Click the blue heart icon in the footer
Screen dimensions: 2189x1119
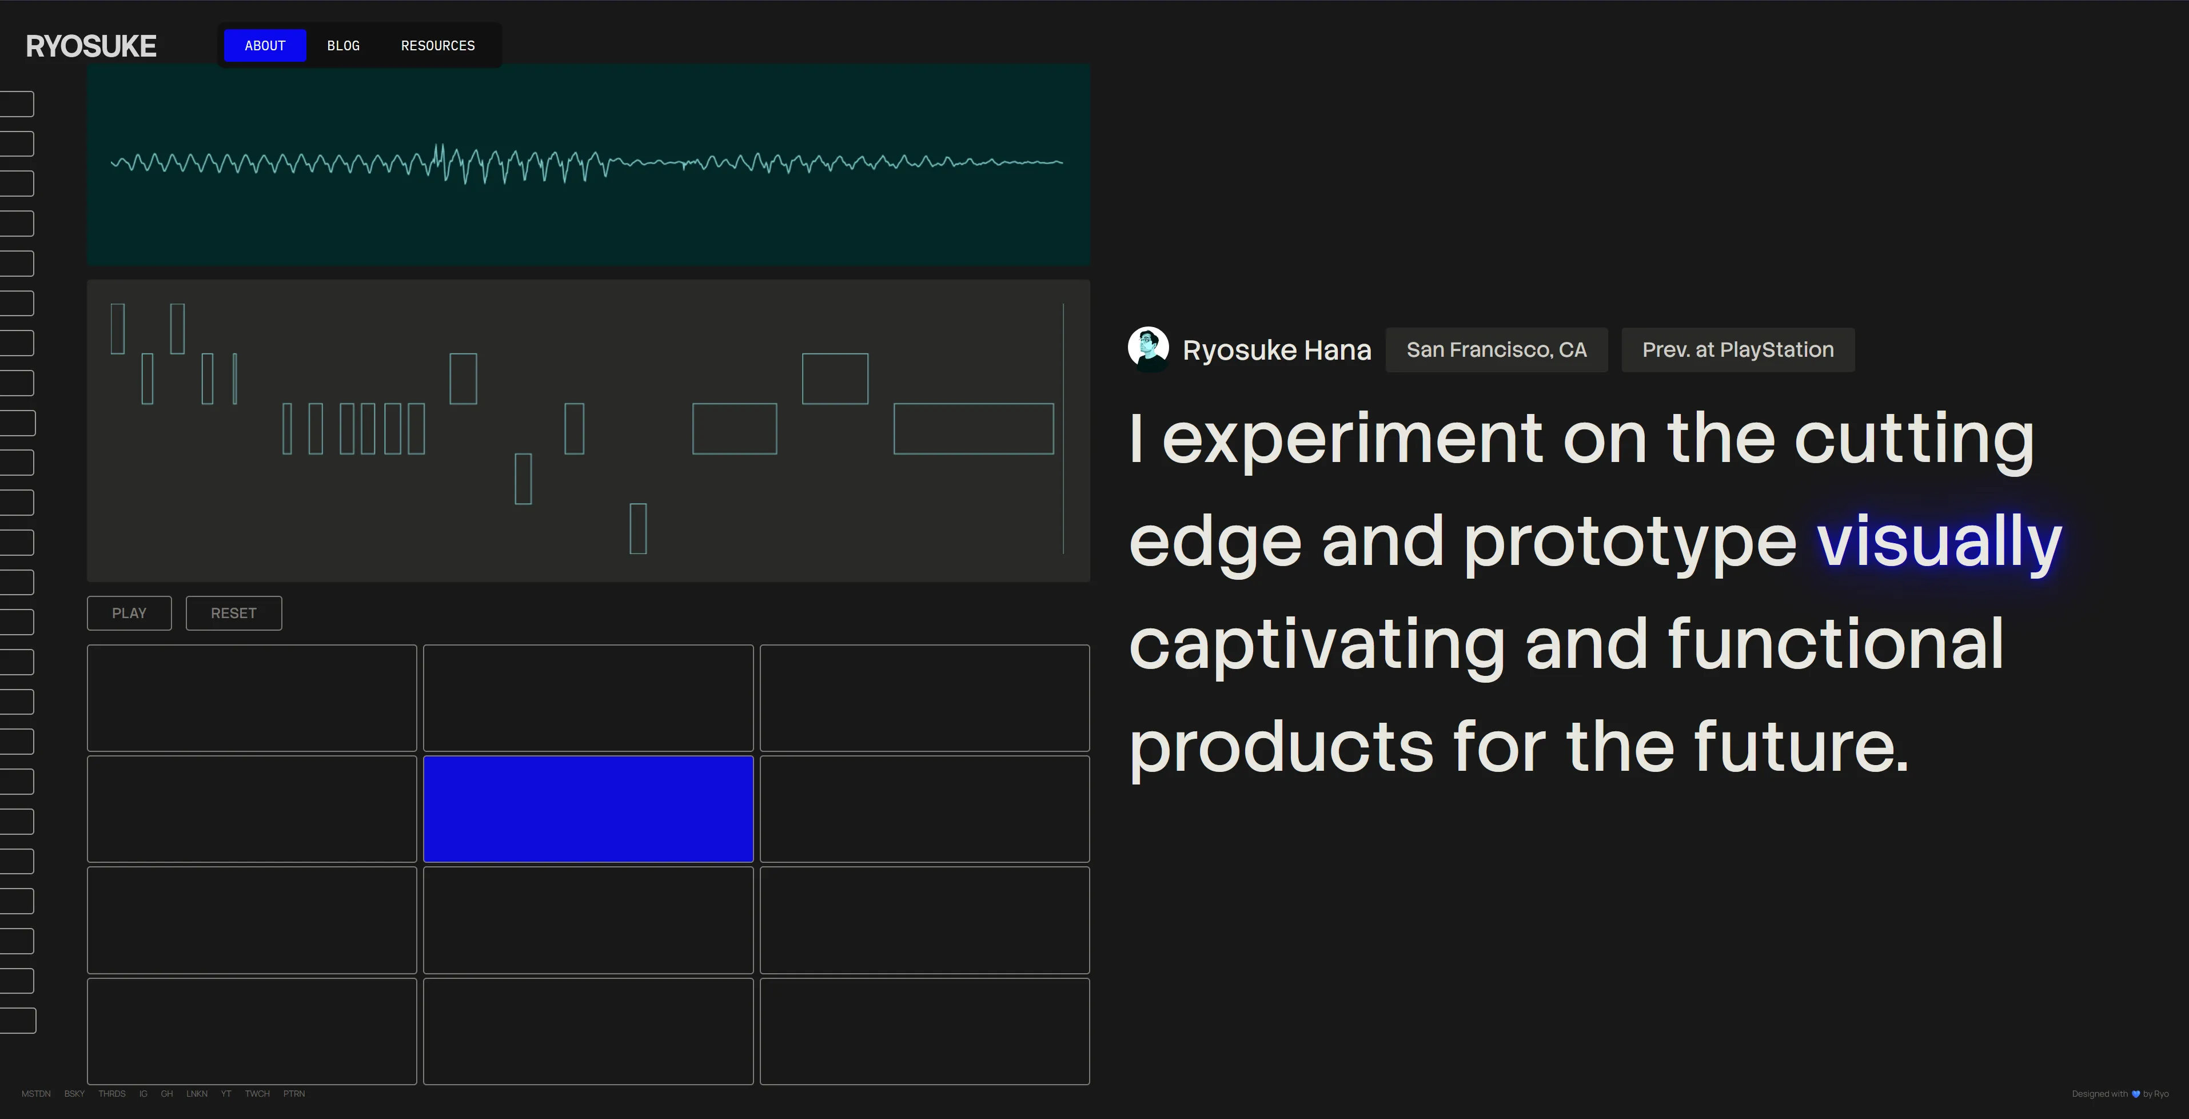click(2135, 1094)
